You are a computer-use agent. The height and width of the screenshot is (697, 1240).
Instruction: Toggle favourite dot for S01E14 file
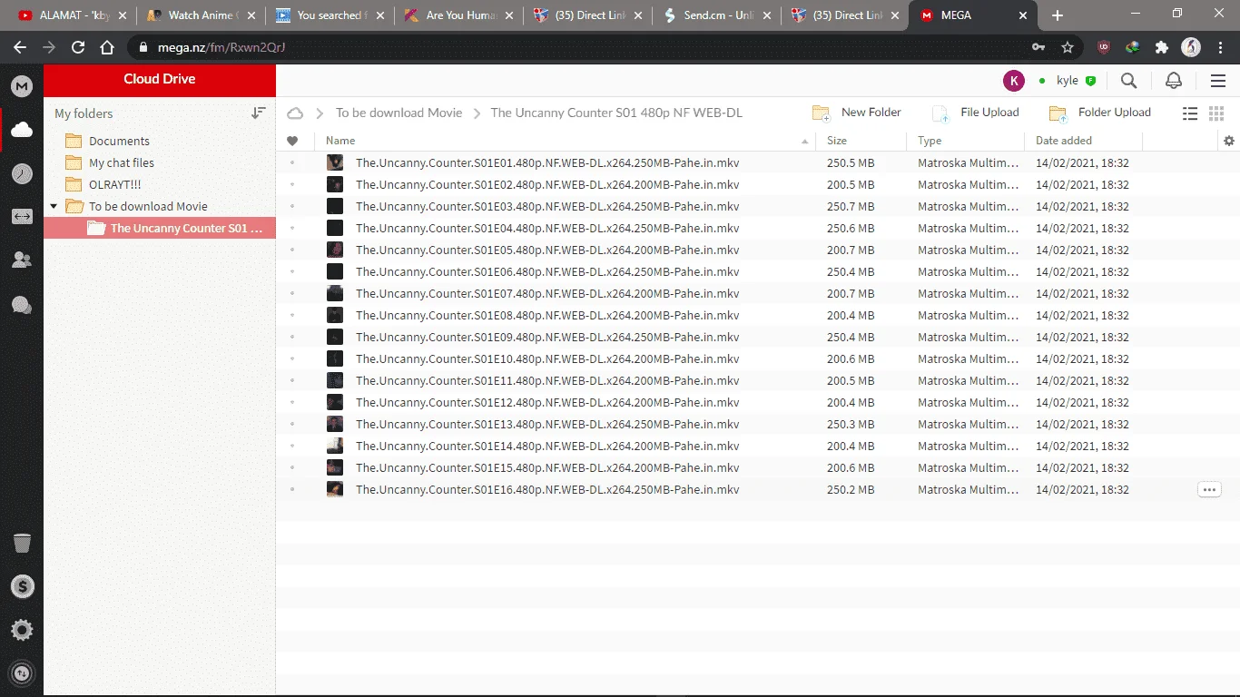[292, 446]
